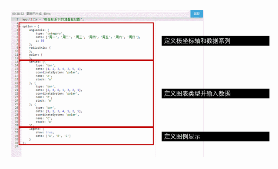This screenshot has width=278, height=169.
Task: Click the show: true code line
Action: click(x=45, y=133)
